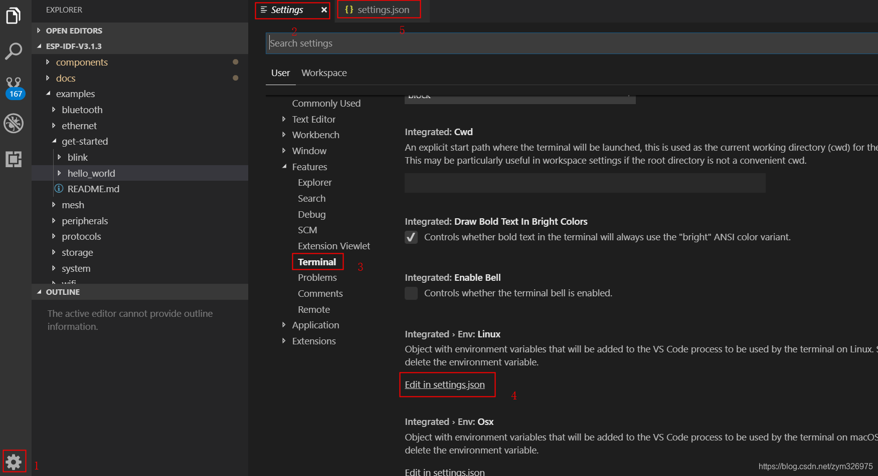Viewport: 878px width, 476px height.
Task: Click the list icon on the Settings tab
Action: tap(263, 10)
